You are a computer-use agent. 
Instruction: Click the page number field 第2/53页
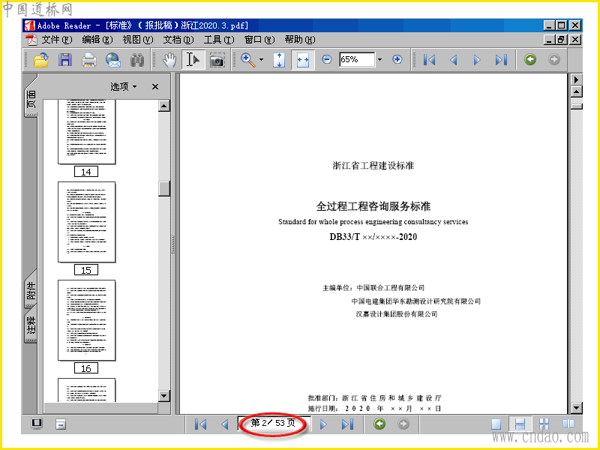(274, 423)
